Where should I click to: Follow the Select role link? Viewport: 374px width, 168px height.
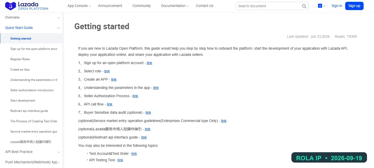tap(107, 71)
